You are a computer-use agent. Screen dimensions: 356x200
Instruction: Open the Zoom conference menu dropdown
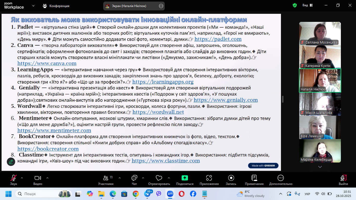click(33, 6)
